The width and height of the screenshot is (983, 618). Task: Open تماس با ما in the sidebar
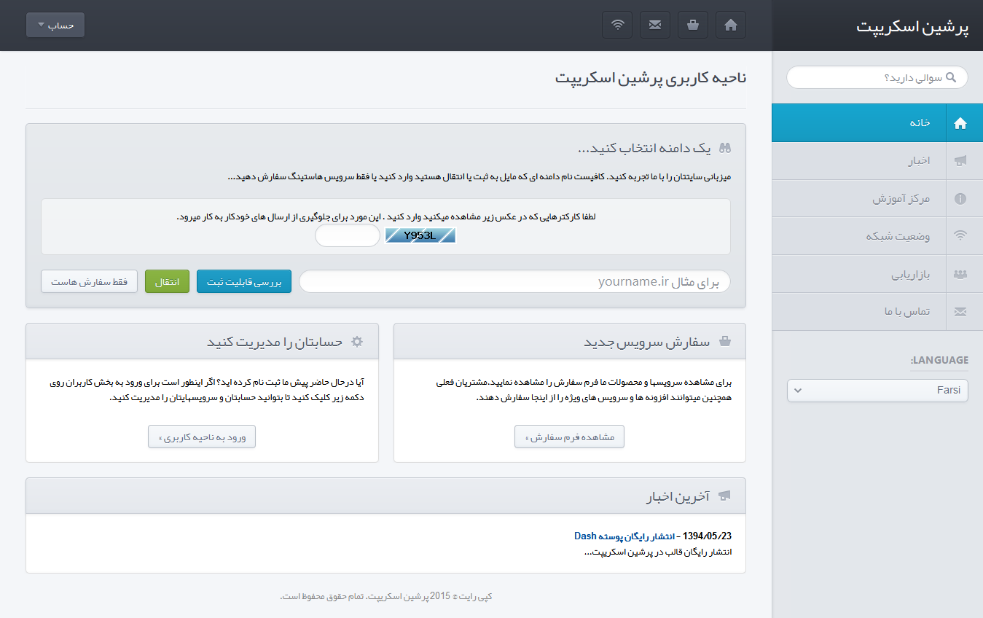pos(877,312)
